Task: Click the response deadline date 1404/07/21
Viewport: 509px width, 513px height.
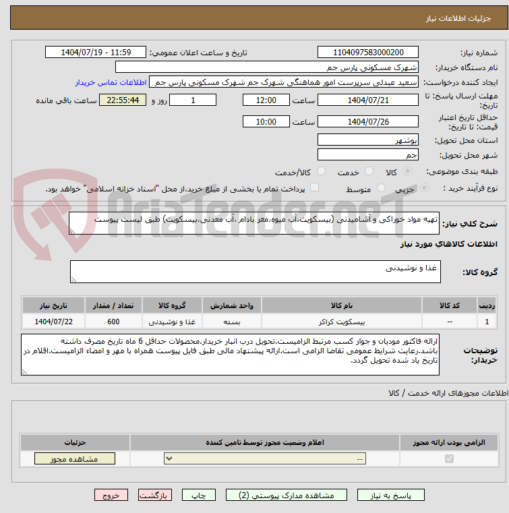Action: (x=368, y=100)
